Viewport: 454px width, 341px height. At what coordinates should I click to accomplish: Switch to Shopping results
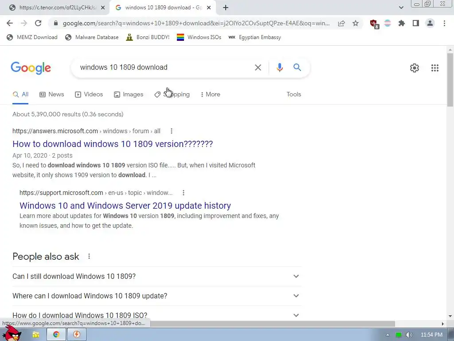point(172,95)
